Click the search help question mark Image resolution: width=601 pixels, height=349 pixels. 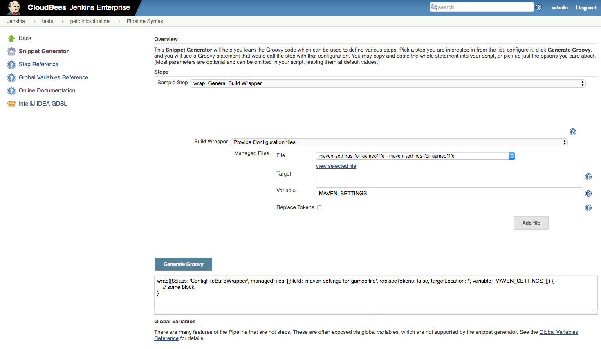[x=538, y=7]
